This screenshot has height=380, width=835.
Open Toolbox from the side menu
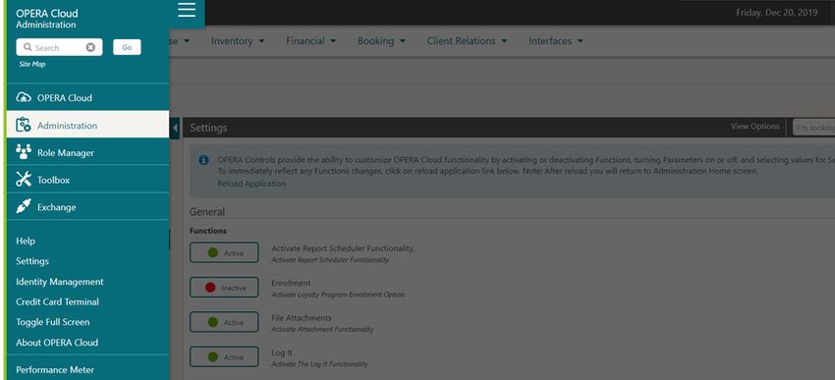pyautogui.click(x=87, y=180)
